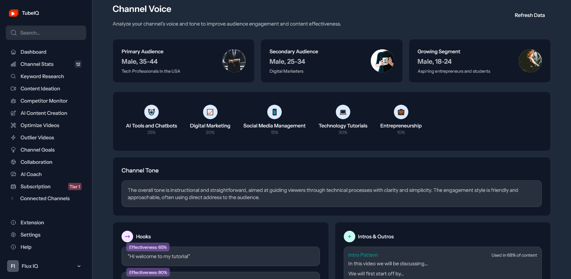Click the Channel Goals lightbulb icon
Viewport: 571px width, 279px height.
[13, 150]
